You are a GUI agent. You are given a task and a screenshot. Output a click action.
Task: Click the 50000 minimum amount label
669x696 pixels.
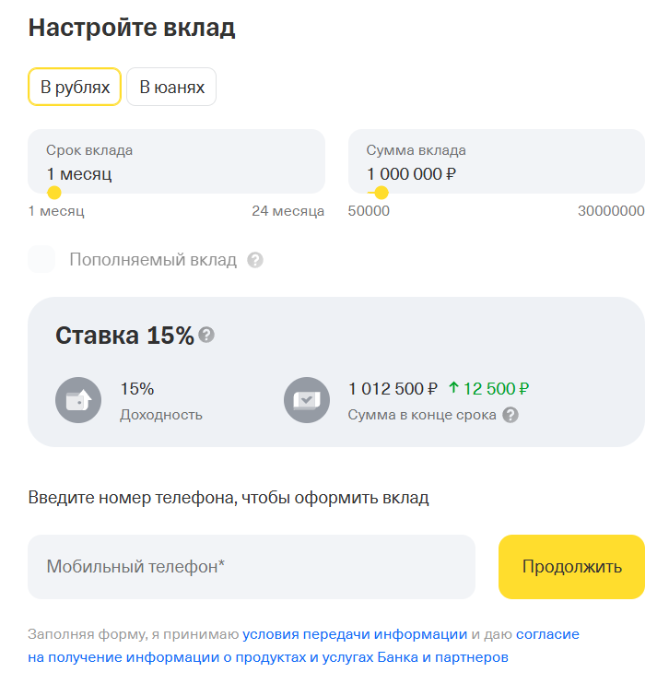[x=369, y=211]
